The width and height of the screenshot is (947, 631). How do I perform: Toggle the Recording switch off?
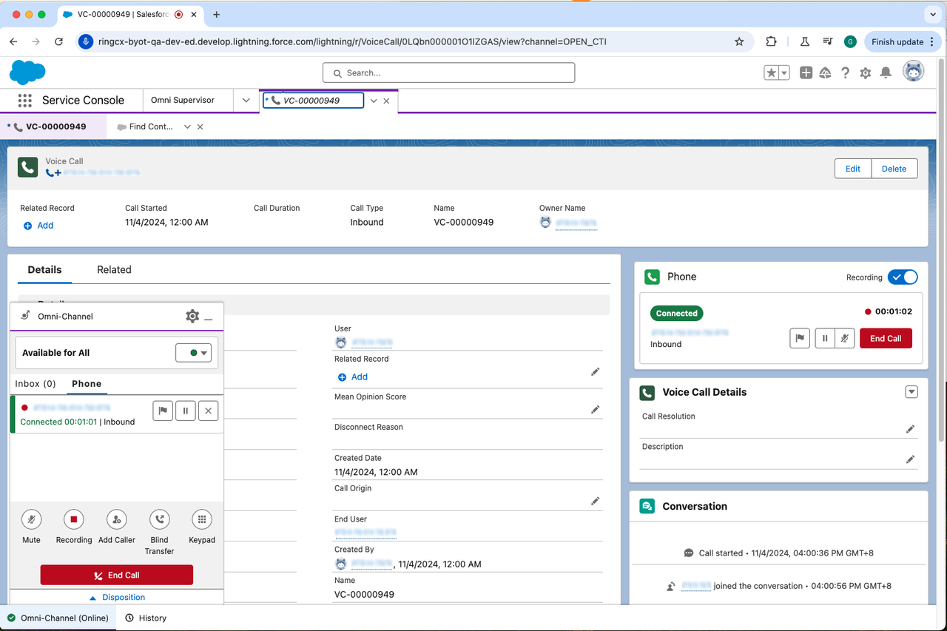coord(903,277)
